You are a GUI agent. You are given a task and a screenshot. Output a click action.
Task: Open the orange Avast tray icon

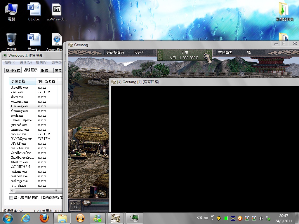point(240,218)
